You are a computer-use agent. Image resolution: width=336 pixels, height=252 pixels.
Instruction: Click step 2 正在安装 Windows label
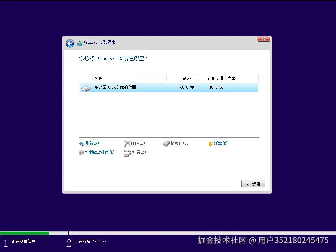[90, 241]
